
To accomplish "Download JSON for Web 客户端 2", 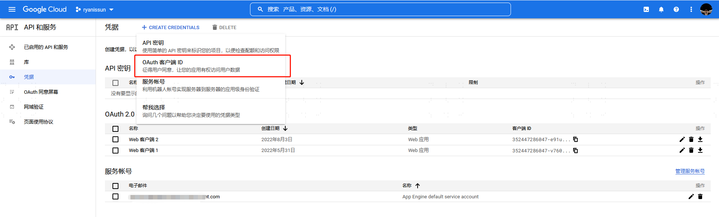I will coord(700,139).
